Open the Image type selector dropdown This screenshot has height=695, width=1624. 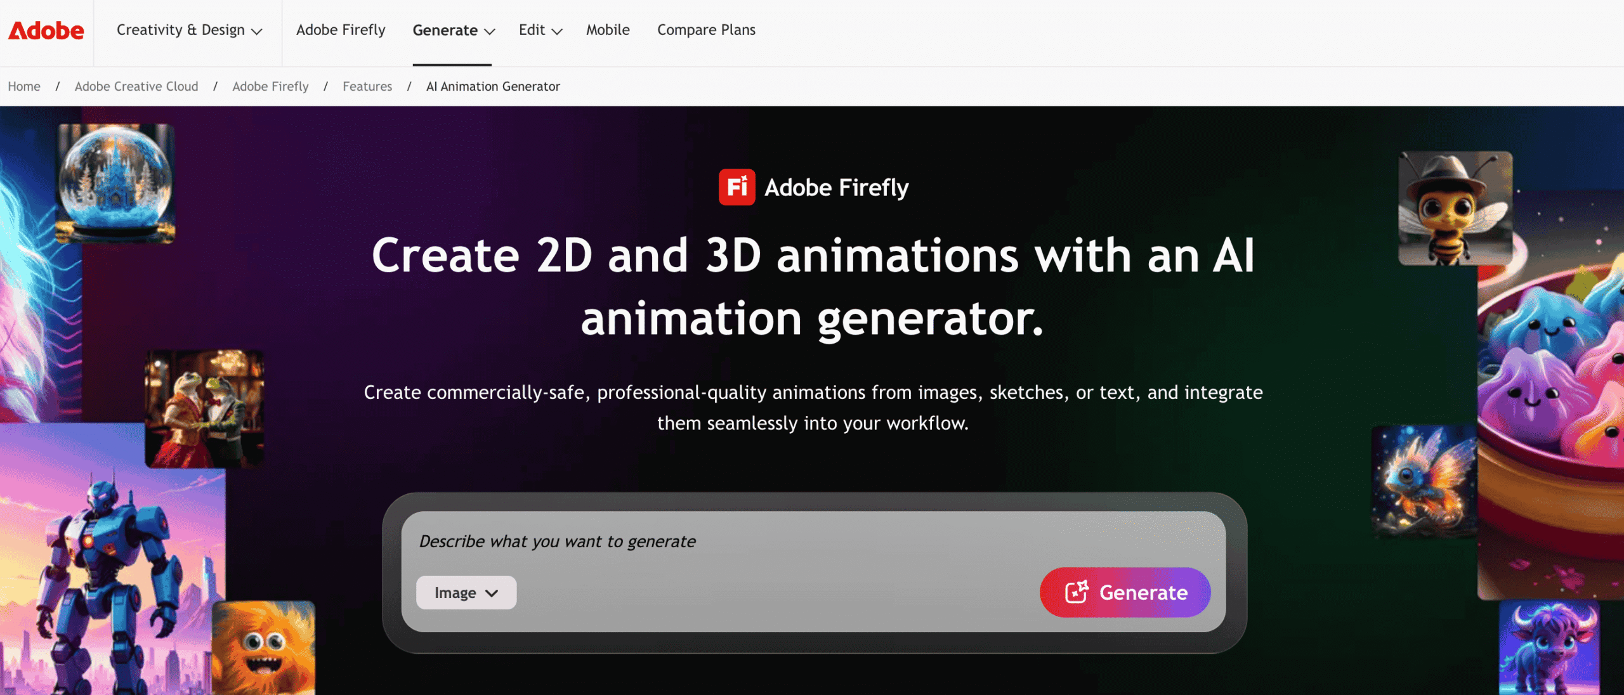(x=466, y=592)
